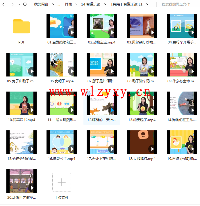Expand chevron after 我的网盘
Viewport: 200px width, 206px height.
coord(53,4)
